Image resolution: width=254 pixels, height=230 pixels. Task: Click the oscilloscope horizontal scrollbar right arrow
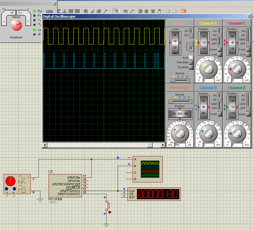point(163,144)
